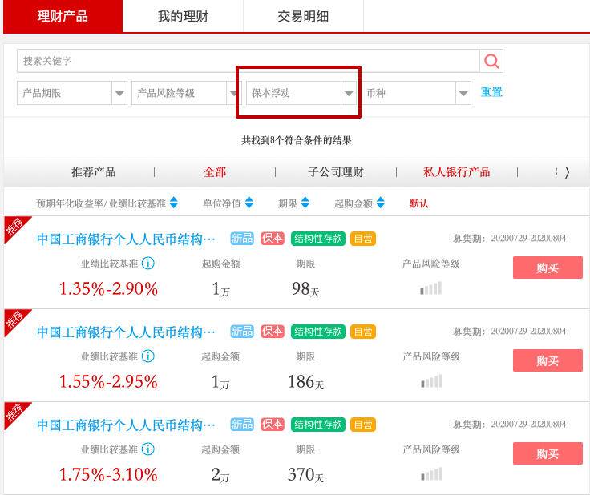Click 自营 badge on 370天 product
590x495 pixels.
pyautogui.click(x=362, y=424)
